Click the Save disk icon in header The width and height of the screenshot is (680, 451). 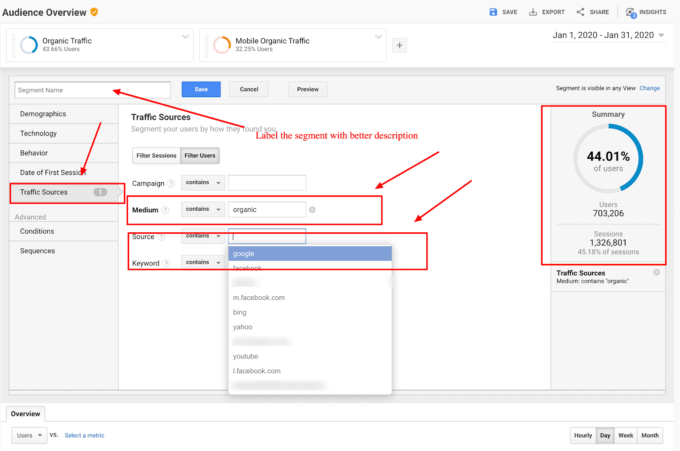tap(493, 12)
